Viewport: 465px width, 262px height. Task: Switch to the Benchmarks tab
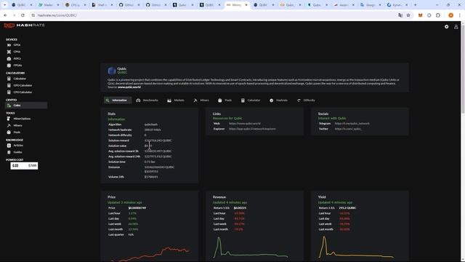[147, 100]
